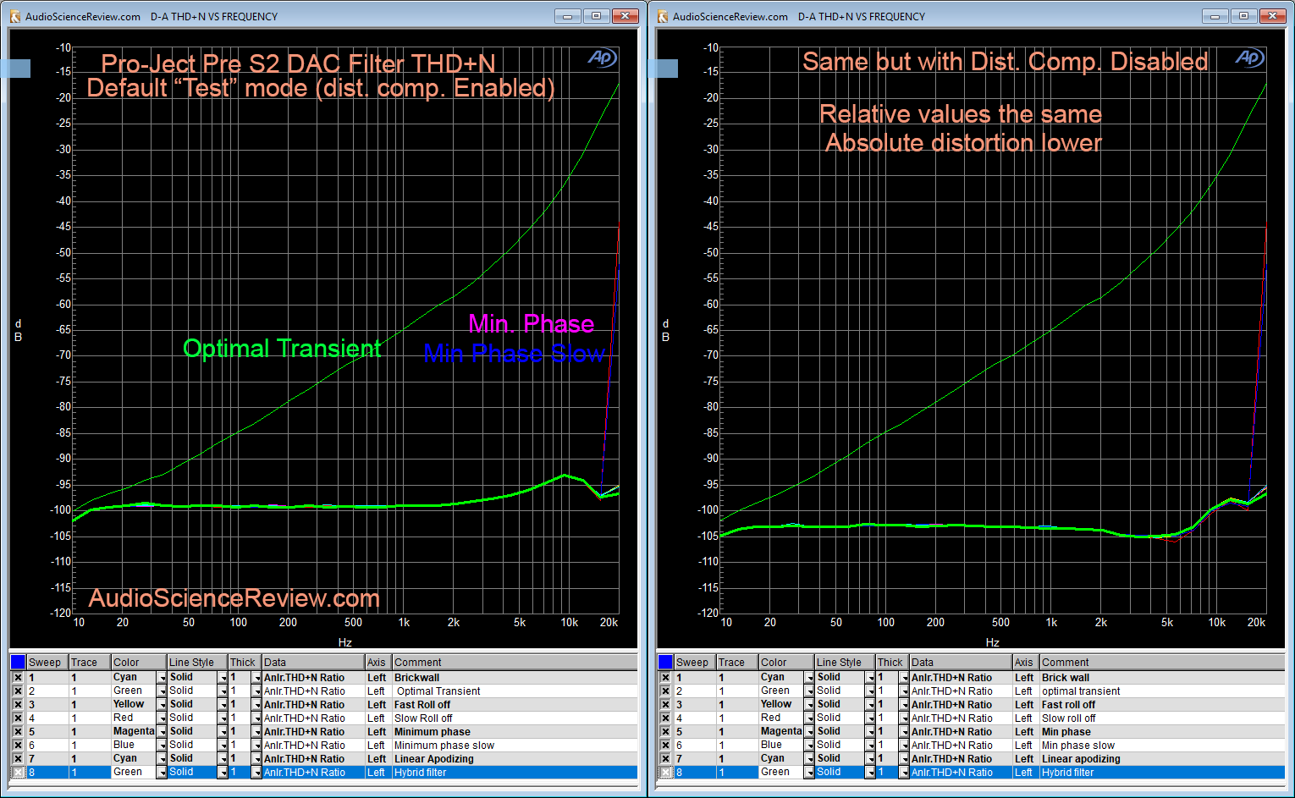Click the AP logo in the right graph

pos(1250,58)
